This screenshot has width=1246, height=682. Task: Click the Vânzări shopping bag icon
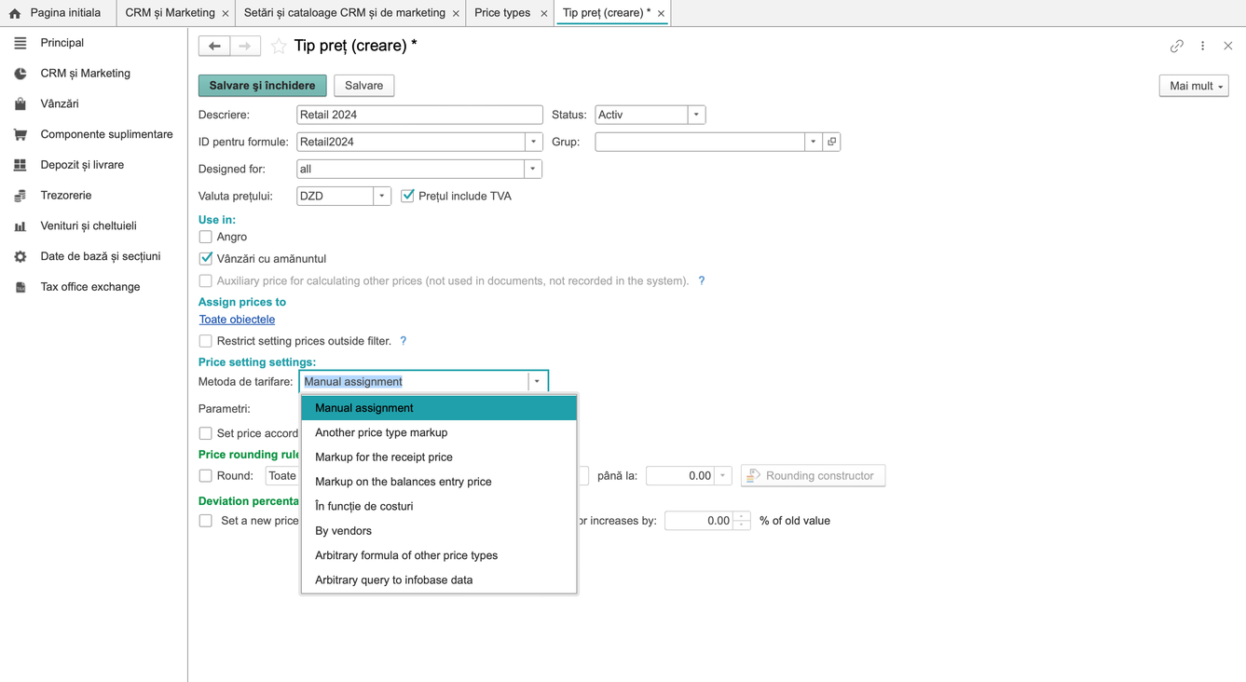[21, 104]
